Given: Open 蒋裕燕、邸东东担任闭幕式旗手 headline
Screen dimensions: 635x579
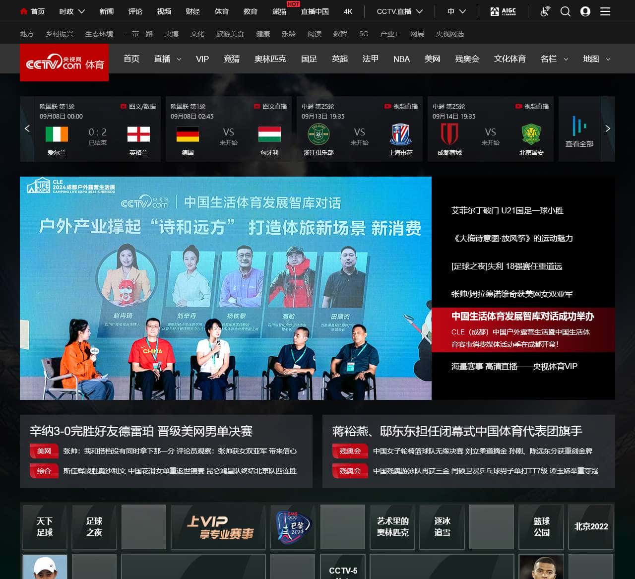Looking at the screenshot, I should pyautogui.click(x=457, y=431).
